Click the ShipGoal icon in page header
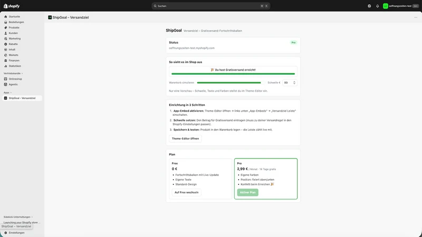This screenshot has width=422, height=237. coord(50,17)
